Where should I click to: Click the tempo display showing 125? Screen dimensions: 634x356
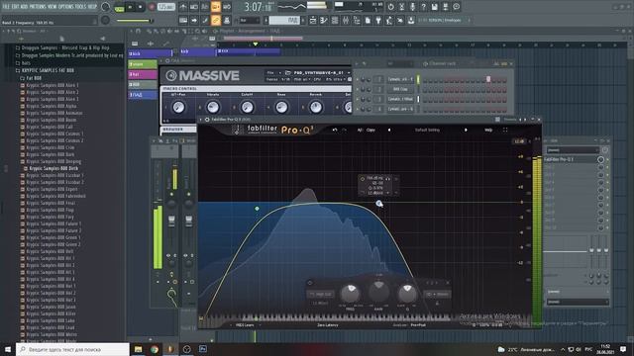pos(165,7)
